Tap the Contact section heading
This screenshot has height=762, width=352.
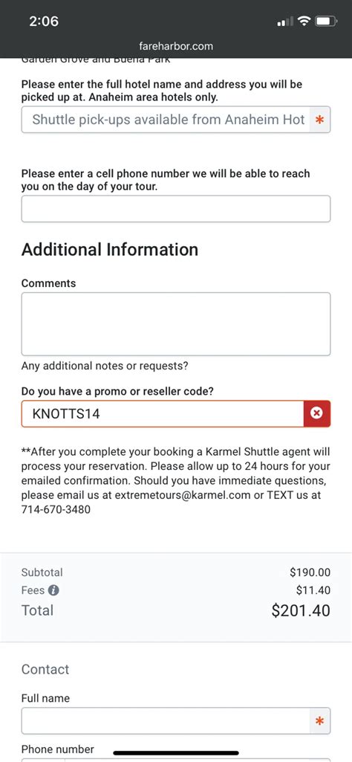[x=45, y=669]
